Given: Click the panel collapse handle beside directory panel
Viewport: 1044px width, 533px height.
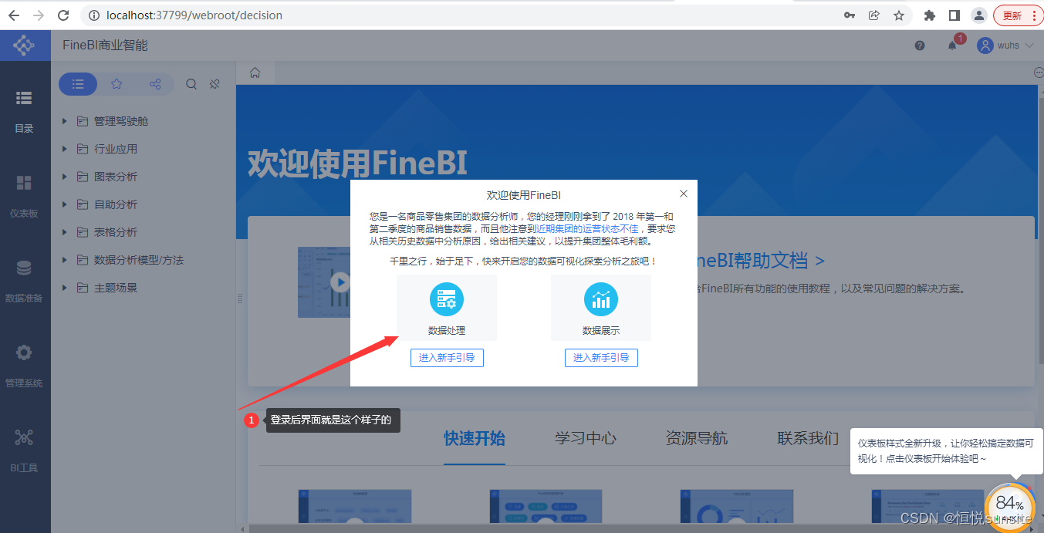Looking at the screenshot, I should coord(238,298).
